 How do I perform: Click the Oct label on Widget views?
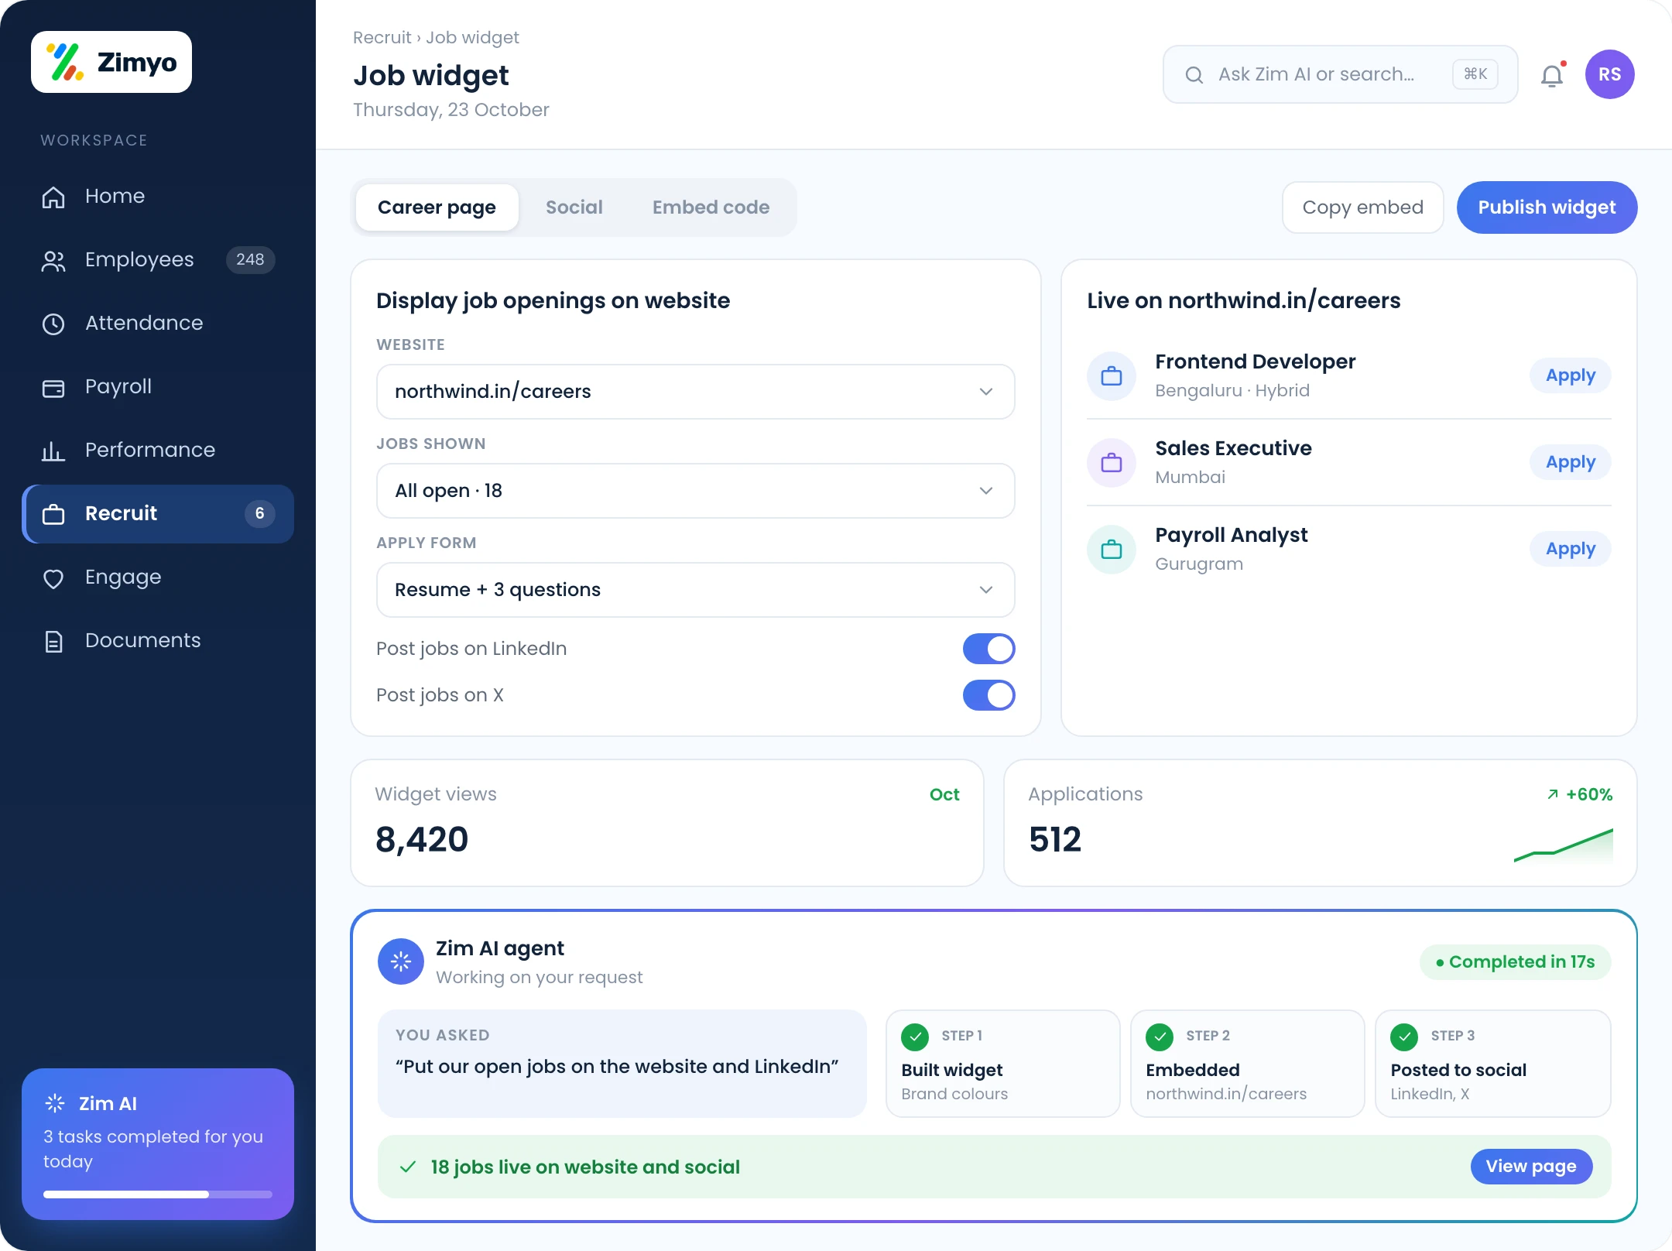point(944,794)
